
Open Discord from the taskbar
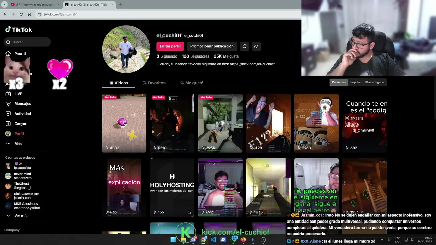[193, 240]
